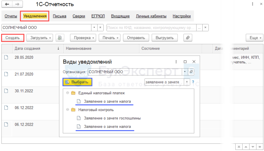The height and width of the screenshot is (151, 264).
Task: Open the organization field's open-form icon
Action: point(191,72)
